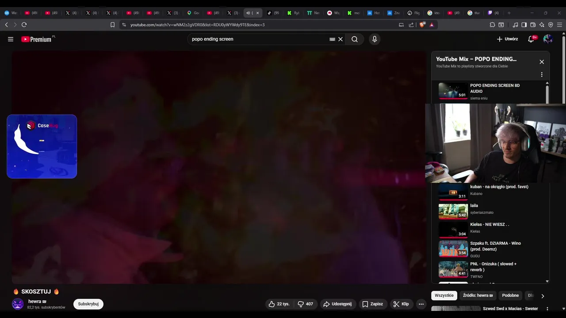Switch to the TikTok browser tab
This screenshot has height=318, width=566.
[x=273, y=13]
